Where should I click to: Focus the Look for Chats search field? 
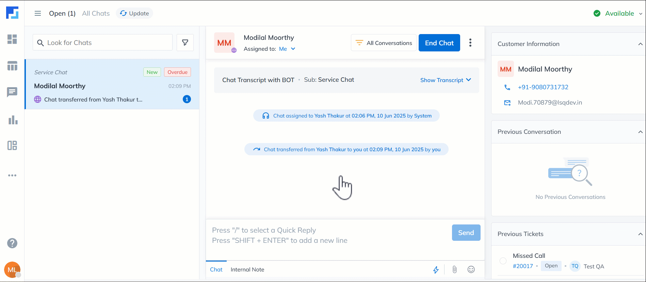click(102, 43)
